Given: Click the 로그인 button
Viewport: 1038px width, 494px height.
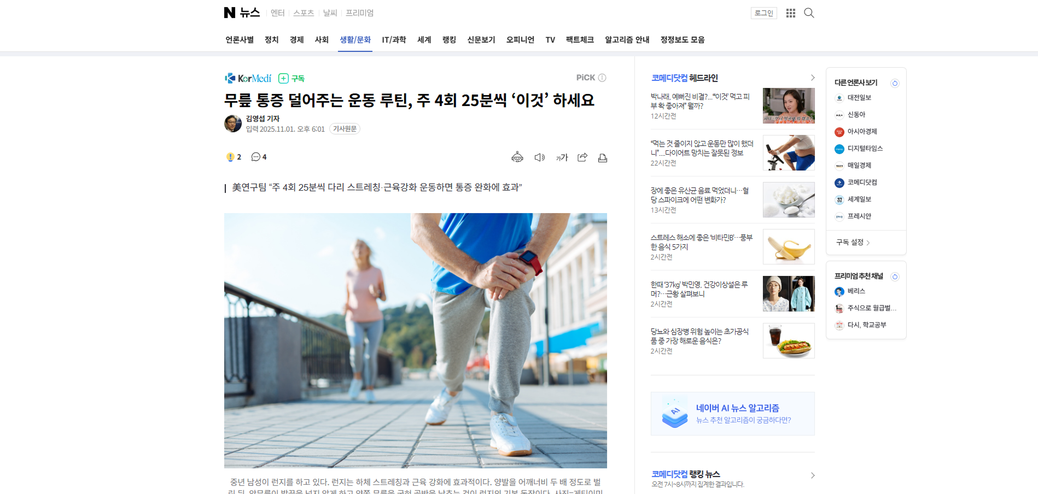Looking at the screenshot, I should tap(764, 13).
